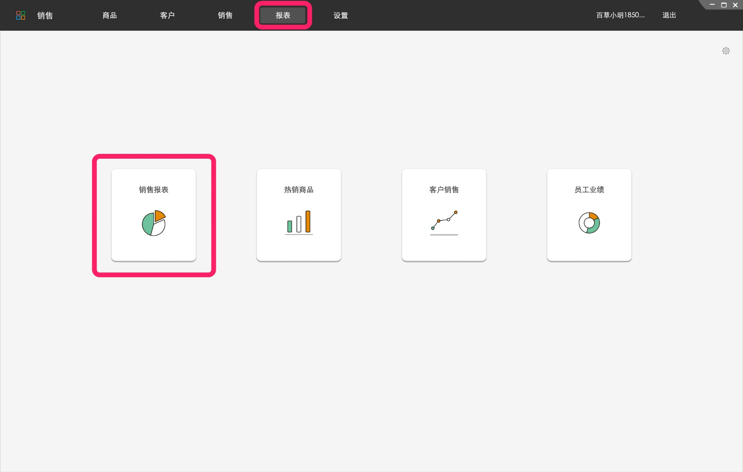Screen dimensions: 743x472
Task: Click the 销售报表 card title
Action: [154, 189]
